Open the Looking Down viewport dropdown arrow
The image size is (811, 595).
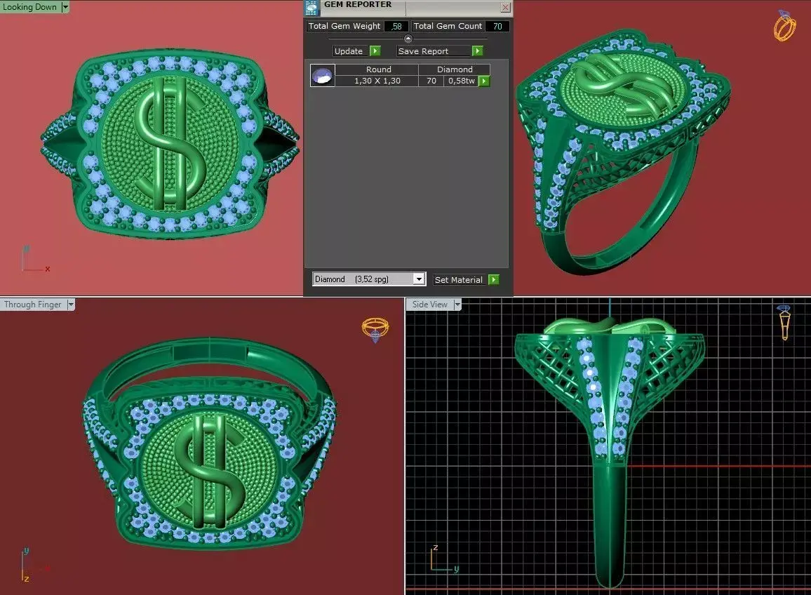coord(65,7)
